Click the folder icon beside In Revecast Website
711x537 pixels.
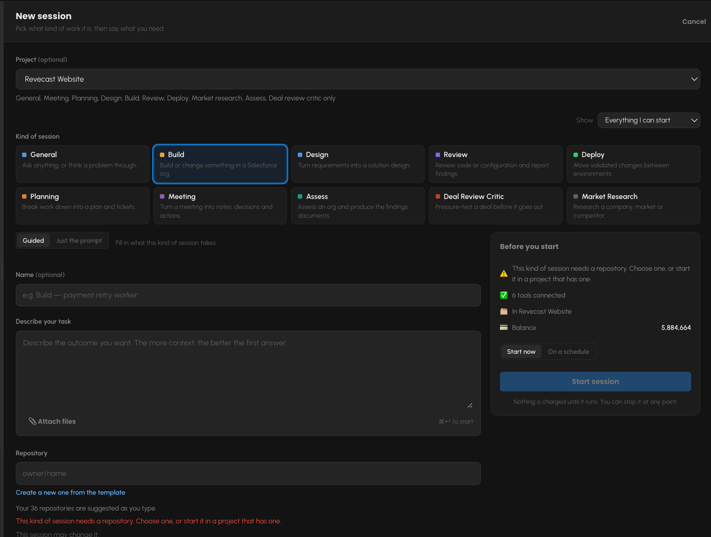(x=504, y=312)
